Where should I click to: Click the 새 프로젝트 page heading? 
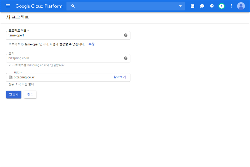(x=18, y=17)
